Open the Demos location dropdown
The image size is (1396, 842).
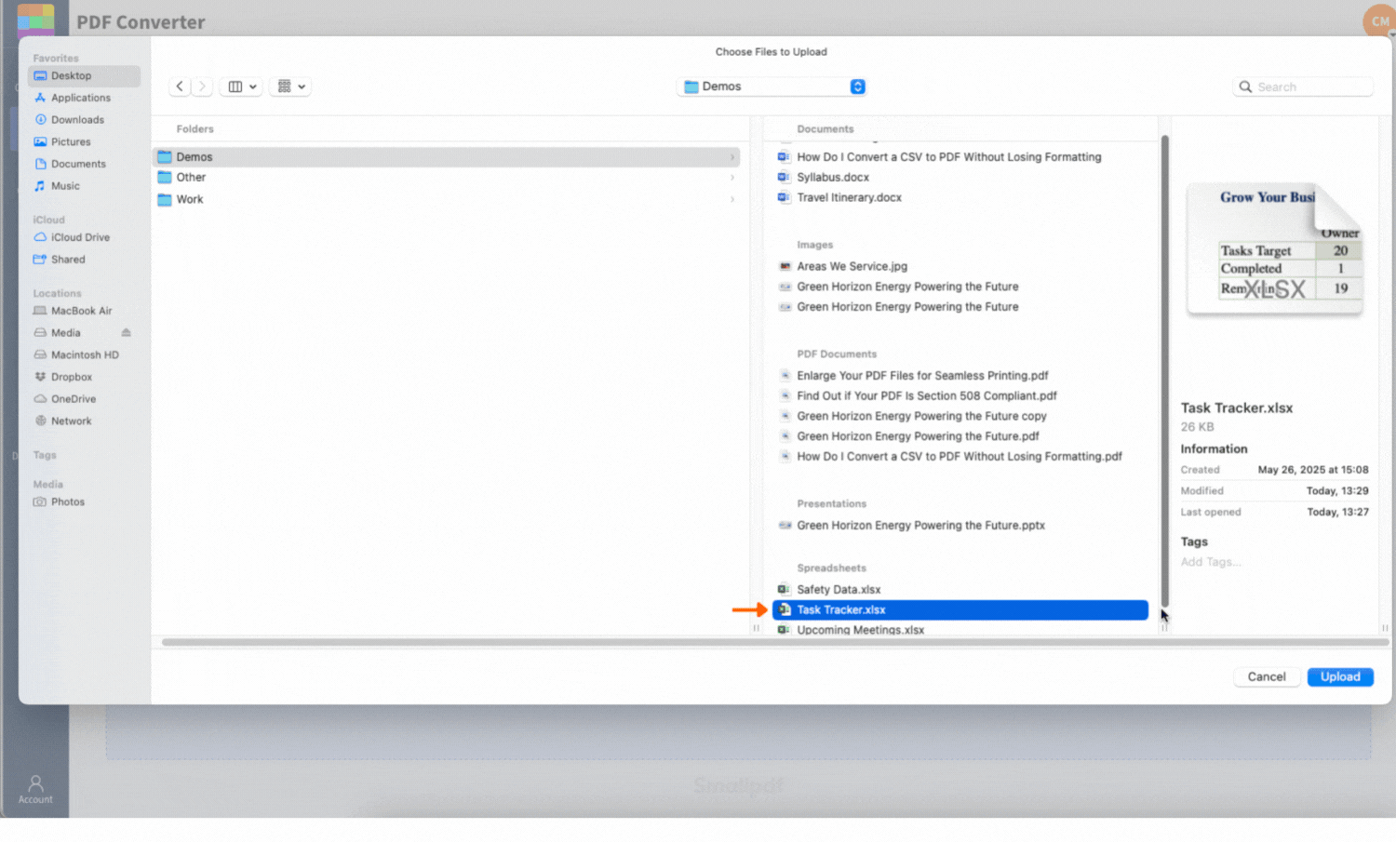[771, 86]
